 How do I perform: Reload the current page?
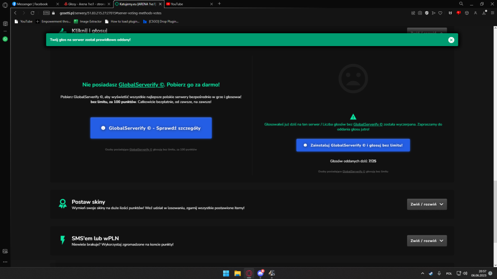(x=32, y=13)
